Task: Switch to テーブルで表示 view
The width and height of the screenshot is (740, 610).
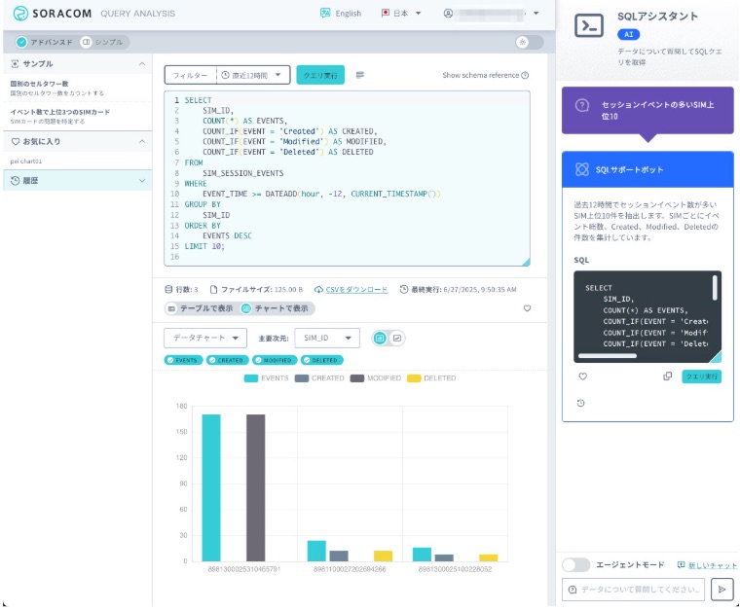Action: click(201, 308)
